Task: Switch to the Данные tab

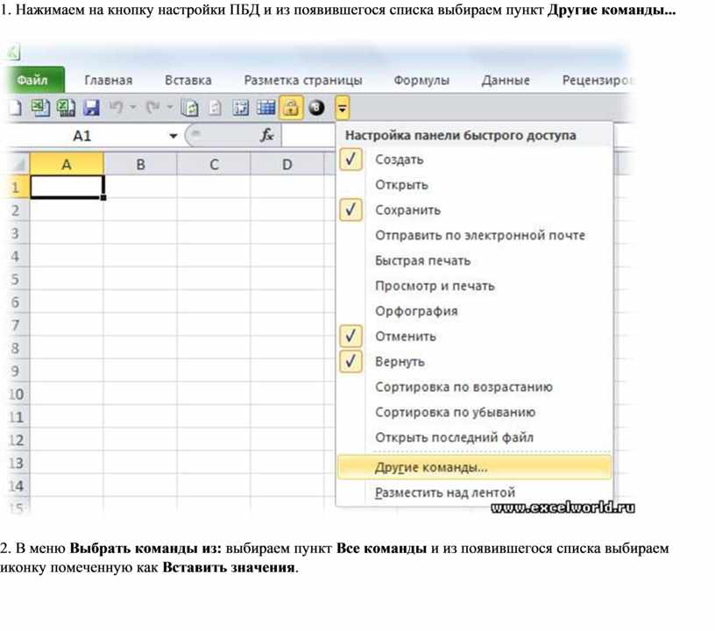Action: pos(506,81)
